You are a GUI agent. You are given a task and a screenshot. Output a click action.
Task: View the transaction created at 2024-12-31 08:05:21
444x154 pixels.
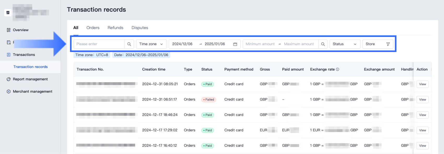click(422, 84)
